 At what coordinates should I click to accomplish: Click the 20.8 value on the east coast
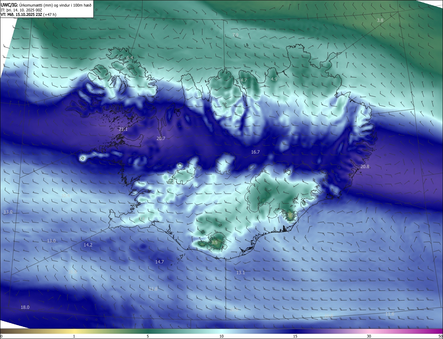coord(365,167)
